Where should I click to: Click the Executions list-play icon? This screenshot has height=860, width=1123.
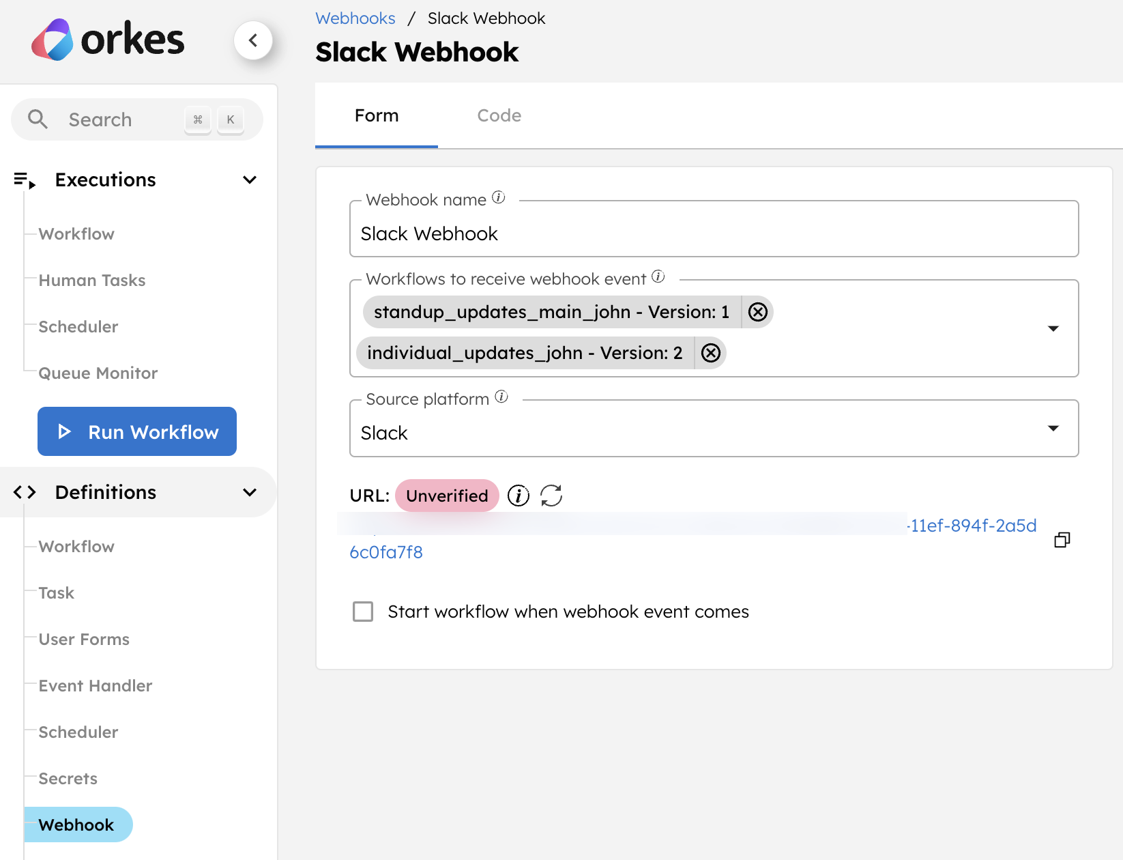coord(25,180)
